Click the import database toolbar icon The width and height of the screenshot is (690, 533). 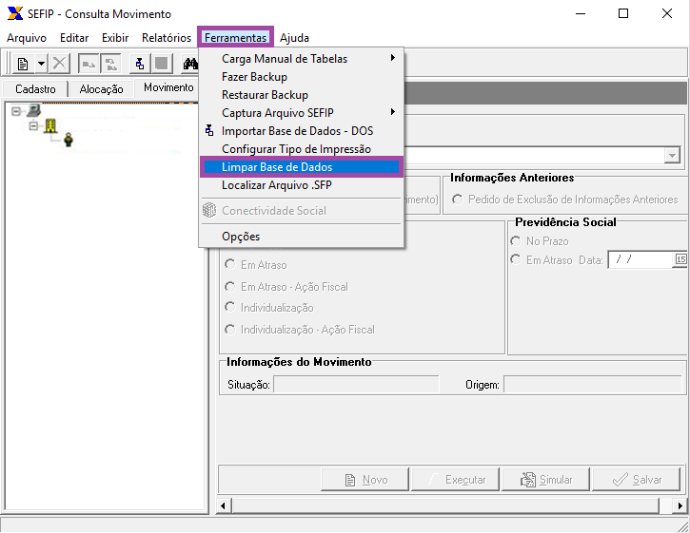coord(140,64)
